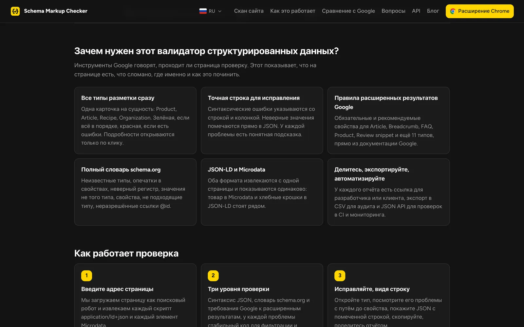The height and width of the screenshot is (327, 524).
Task: Open the Блог nav link
Action: coord(433,11)
